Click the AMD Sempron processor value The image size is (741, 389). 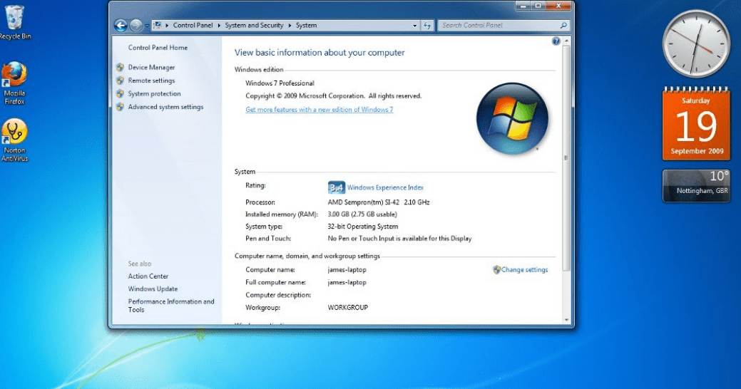(x=379, y=202)
